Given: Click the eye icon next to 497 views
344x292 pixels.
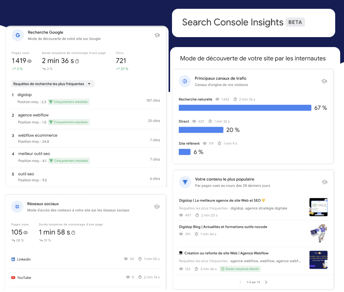Looking at the screenshot, I should coord(181,215).
